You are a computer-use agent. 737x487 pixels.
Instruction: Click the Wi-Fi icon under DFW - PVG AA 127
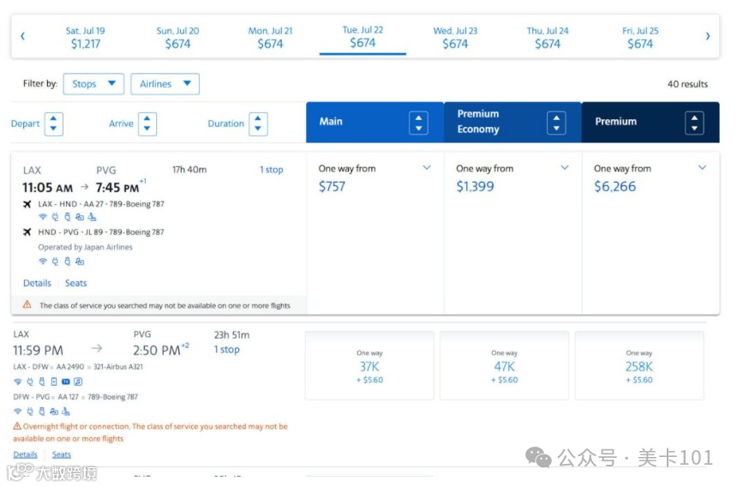pos(18,412)
